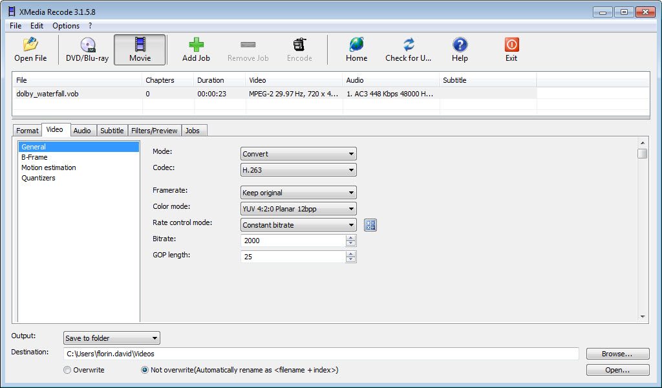Open the Edit menu
662x388 pixels.
pos(37,26)
